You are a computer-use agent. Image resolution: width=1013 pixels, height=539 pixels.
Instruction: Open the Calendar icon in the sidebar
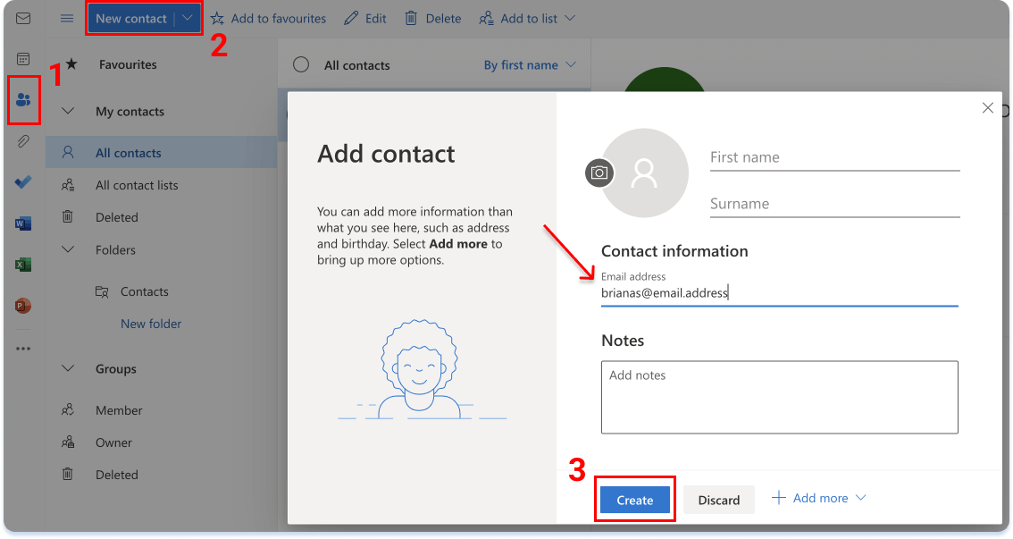click(22, 57)
